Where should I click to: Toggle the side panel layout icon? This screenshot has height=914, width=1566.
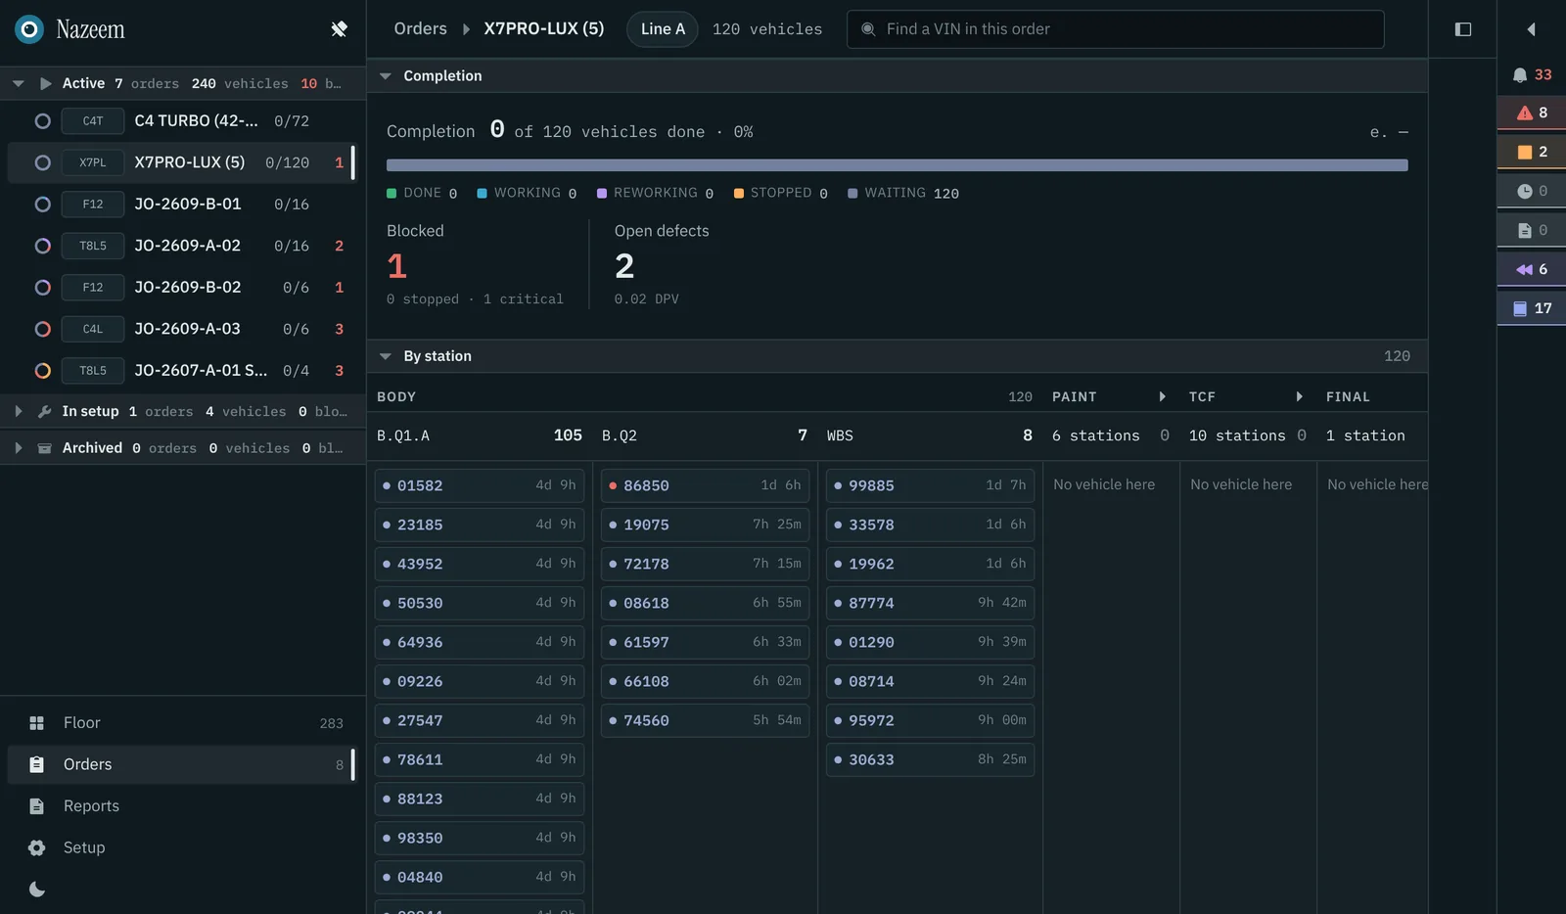coord(1463,29)
